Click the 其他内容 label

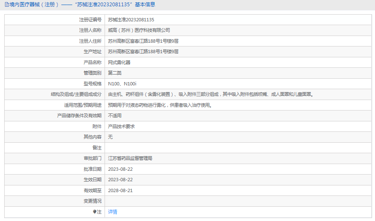point(92,137)
